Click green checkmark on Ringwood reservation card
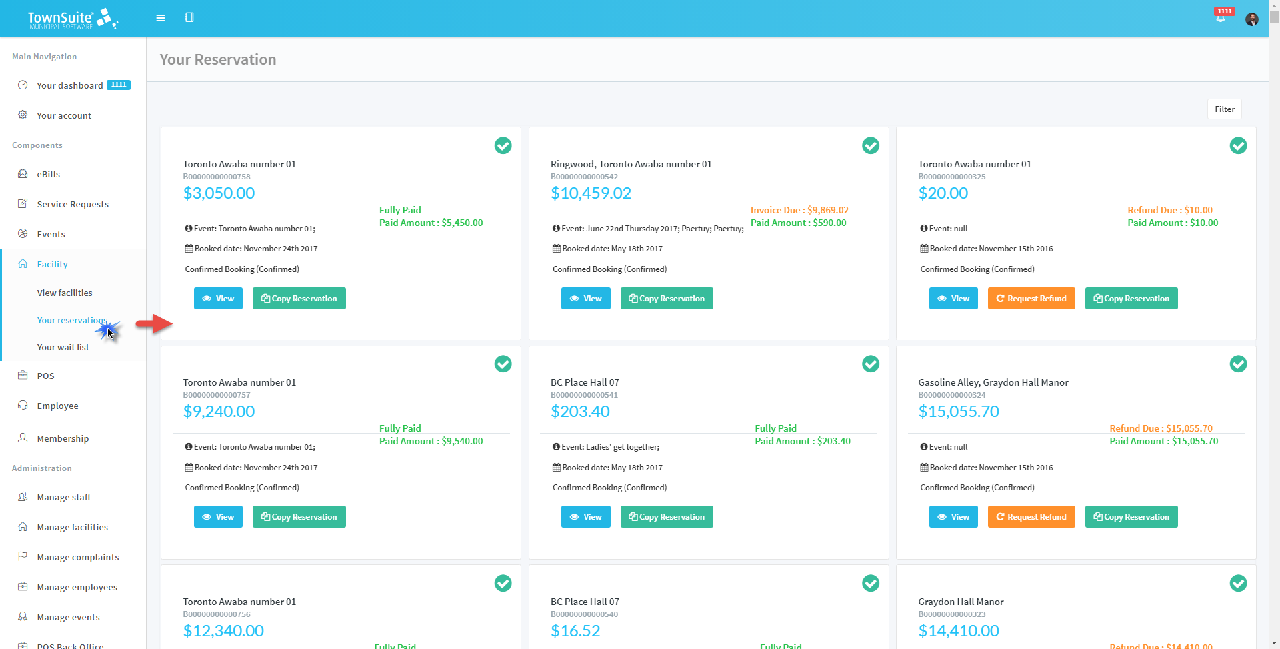 coord(870,145)
